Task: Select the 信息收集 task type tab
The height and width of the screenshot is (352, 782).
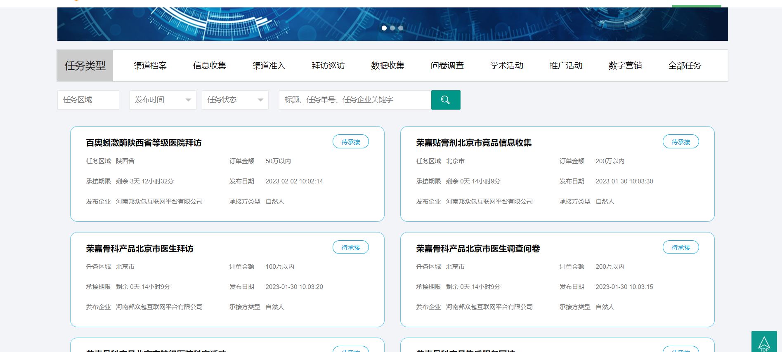Action: click(x=210, y=66)
